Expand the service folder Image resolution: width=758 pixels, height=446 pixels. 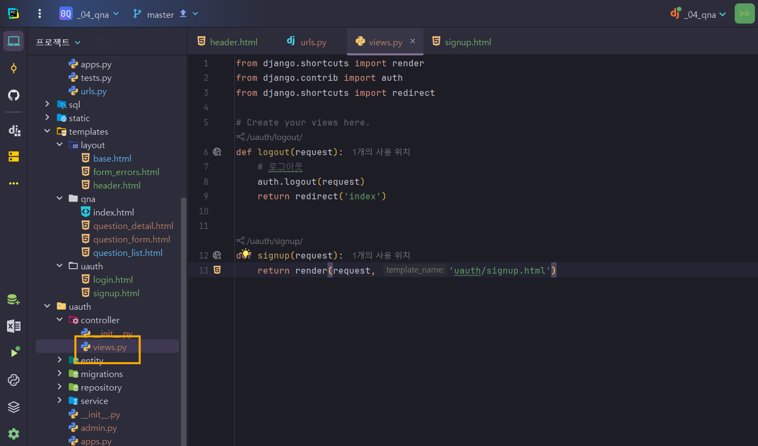point(60,401)
